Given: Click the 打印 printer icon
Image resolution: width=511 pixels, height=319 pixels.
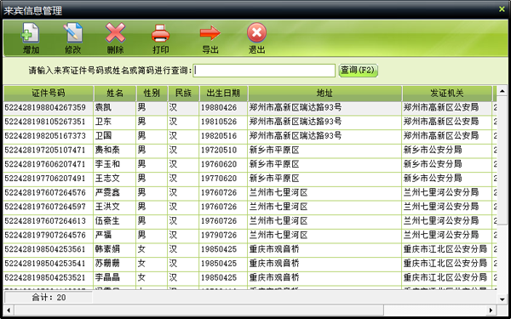Looking at the screenshot, I should [x=161, y=33].
